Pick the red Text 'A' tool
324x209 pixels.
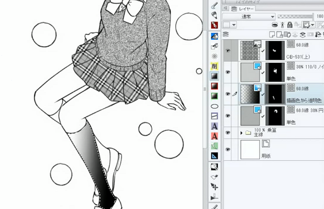(215, 136)
